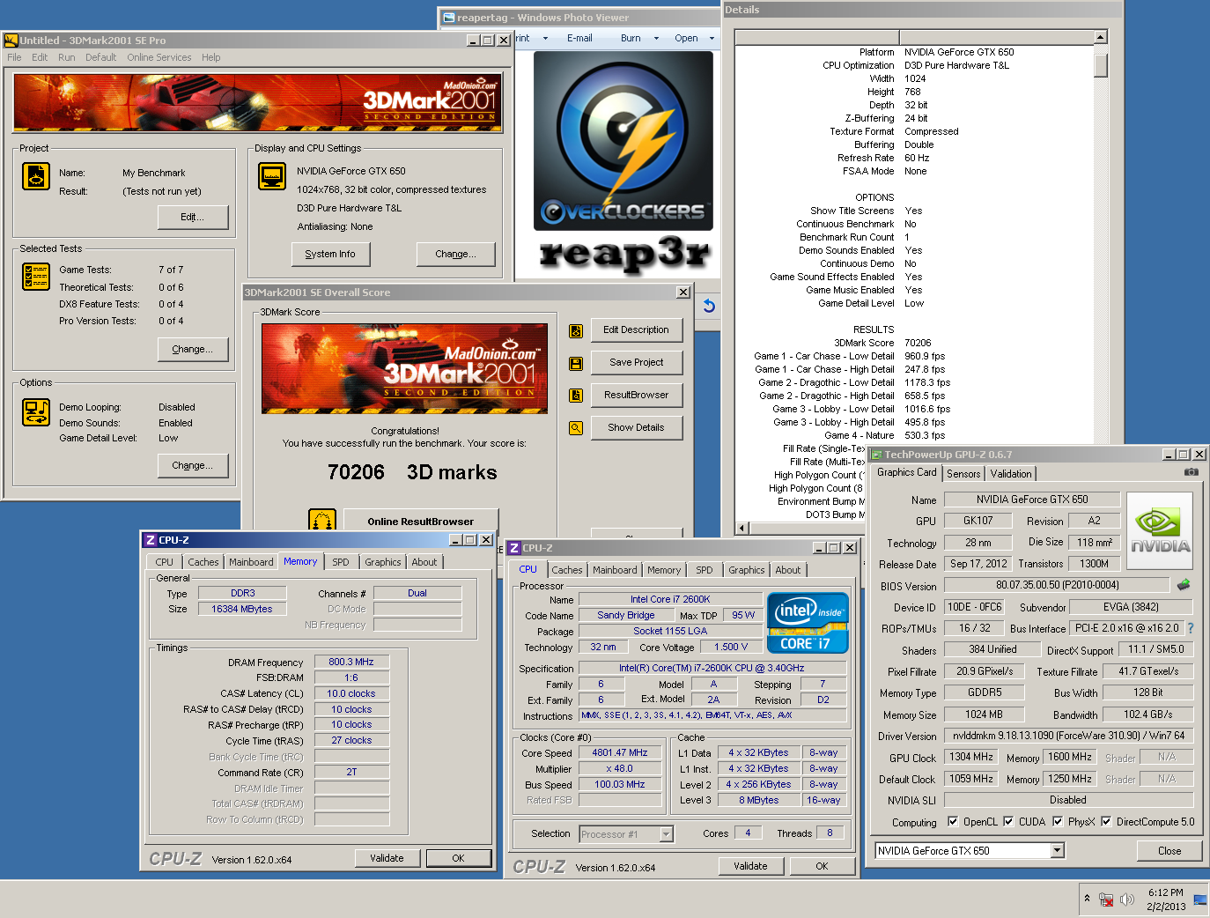Click the Core Speed 4801.47 MHz field
Screen dimensions: 1210x918
620,753
